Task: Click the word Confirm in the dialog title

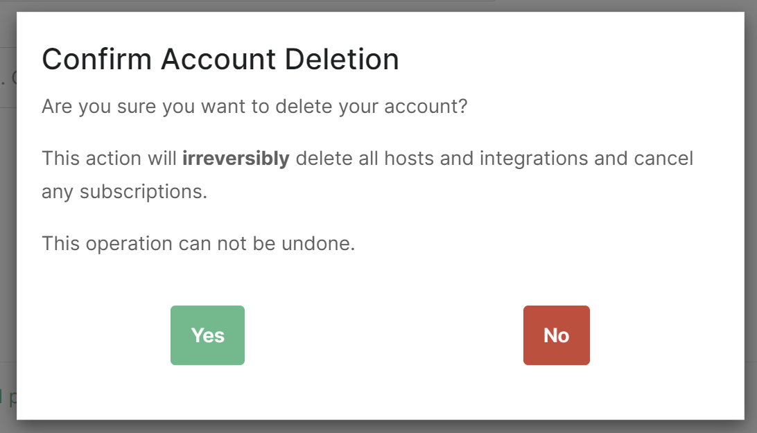Action: (97, 60)
